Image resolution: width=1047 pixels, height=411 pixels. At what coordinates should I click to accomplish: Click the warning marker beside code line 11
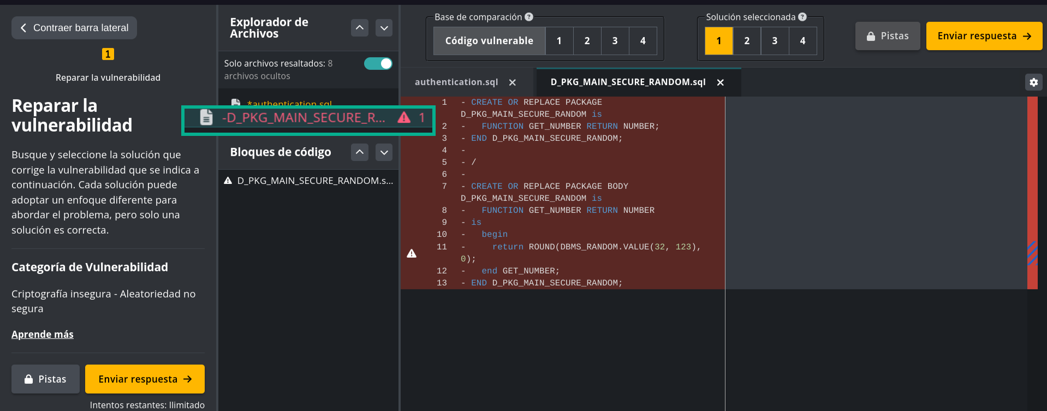click(x=412, y=253)
